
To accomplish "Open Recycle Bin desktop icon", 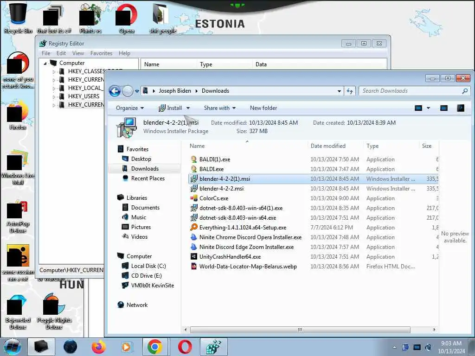I will click(18, 17).
